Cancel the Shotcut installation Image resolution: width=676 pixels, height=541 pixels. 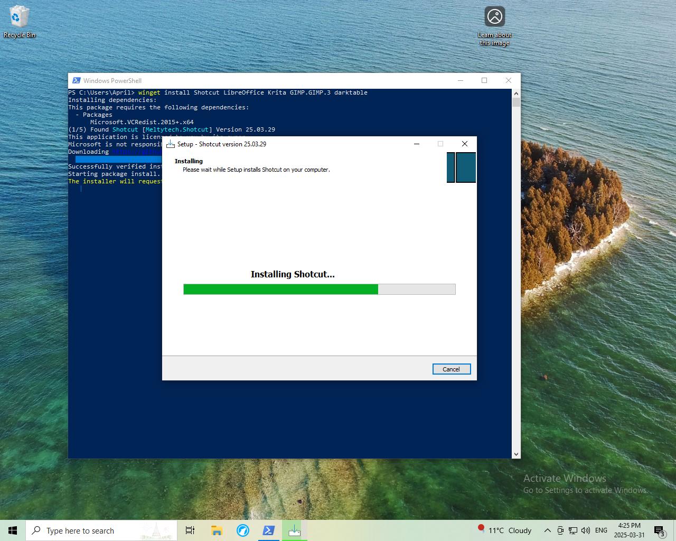[451, 369]
